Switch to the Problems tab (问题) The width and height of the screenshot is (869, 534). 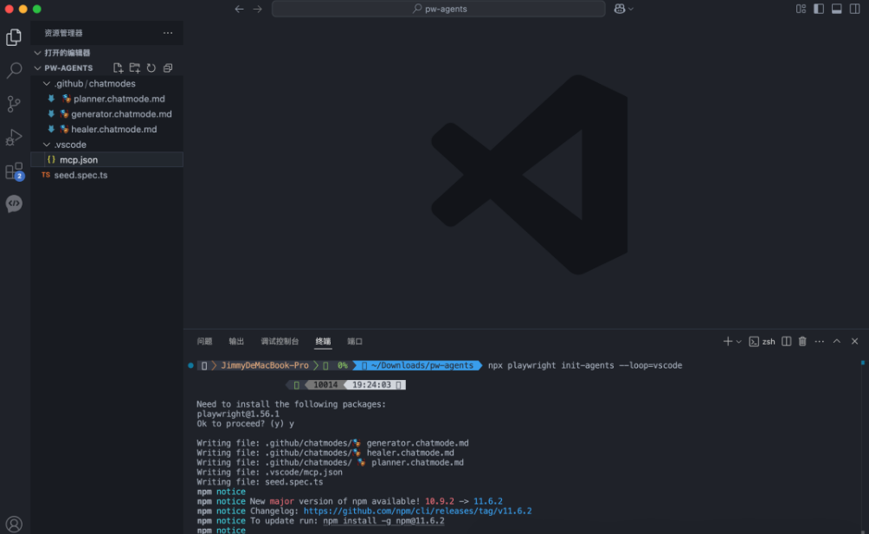204,341
